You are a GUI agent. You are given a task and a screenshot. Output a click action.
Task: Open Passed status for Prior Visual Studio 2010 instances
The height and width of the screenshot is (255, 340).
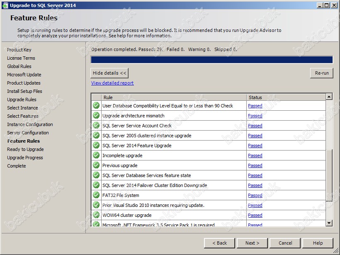(255, 205)
